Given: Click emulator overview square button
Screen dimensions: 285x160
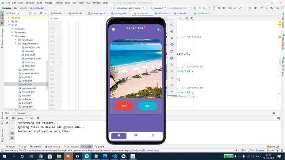Looking at the screenshot, I should pyautogui.click(x=172, y=85).
